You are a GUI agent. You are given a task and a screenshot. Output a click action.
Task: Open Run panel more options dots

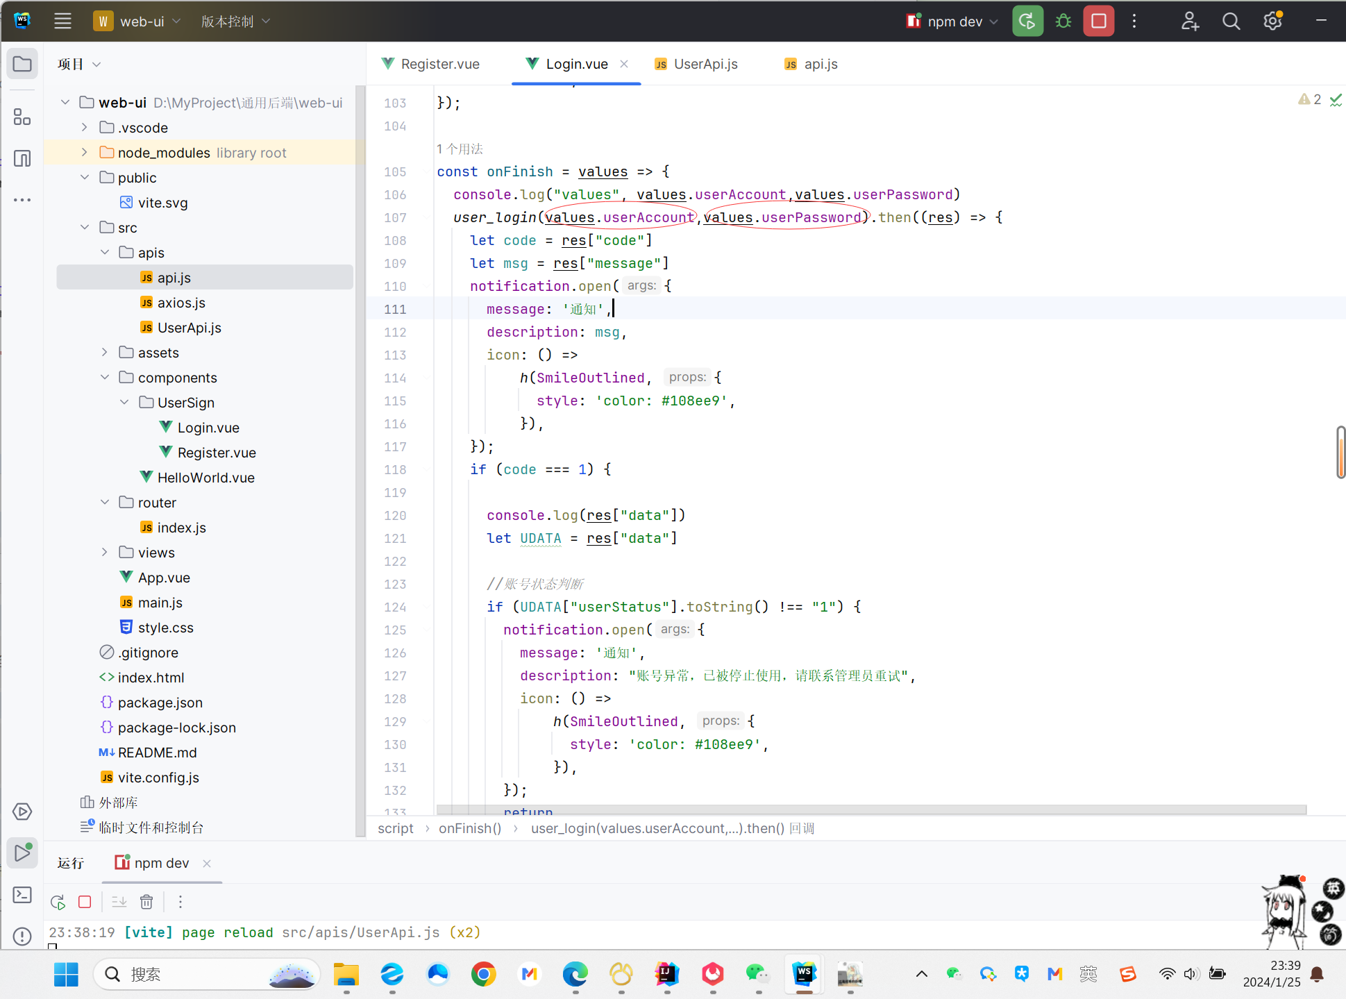(180, 902)
